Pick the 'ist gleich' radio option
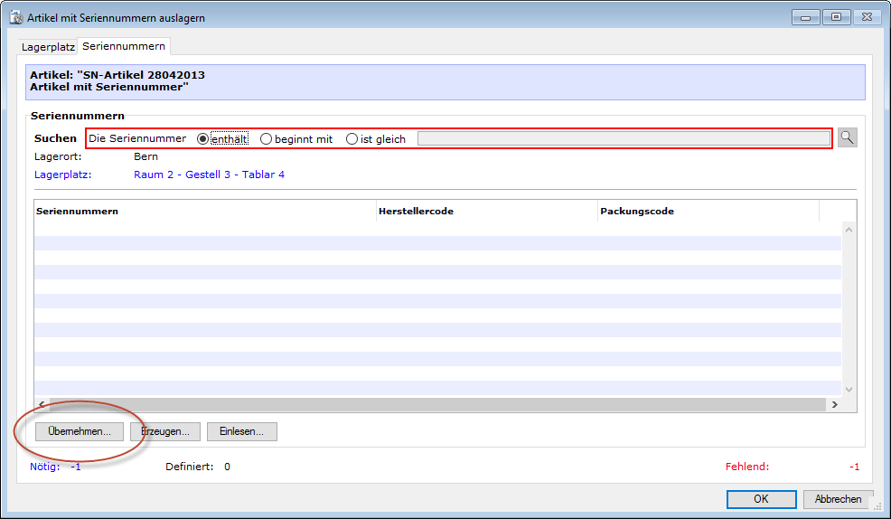This screenshot has height=519, width=891. click(x=352, y=139)
